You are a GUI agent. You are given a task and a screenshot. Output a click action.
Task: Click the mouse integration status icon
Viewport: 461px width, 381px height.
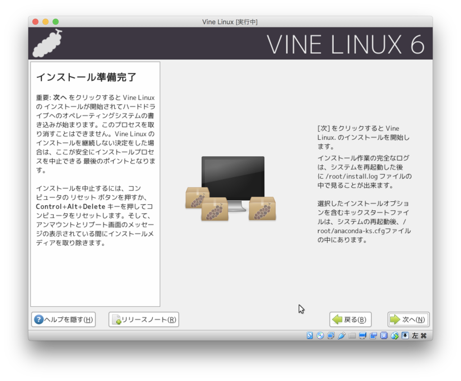coord(394,336)
